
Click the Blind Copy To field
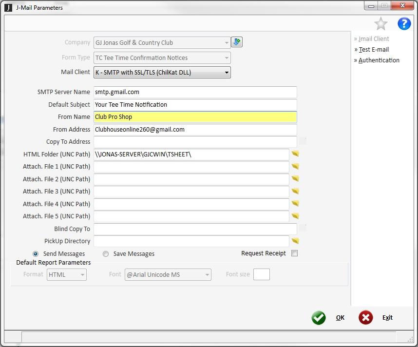[x=195, y=229]
